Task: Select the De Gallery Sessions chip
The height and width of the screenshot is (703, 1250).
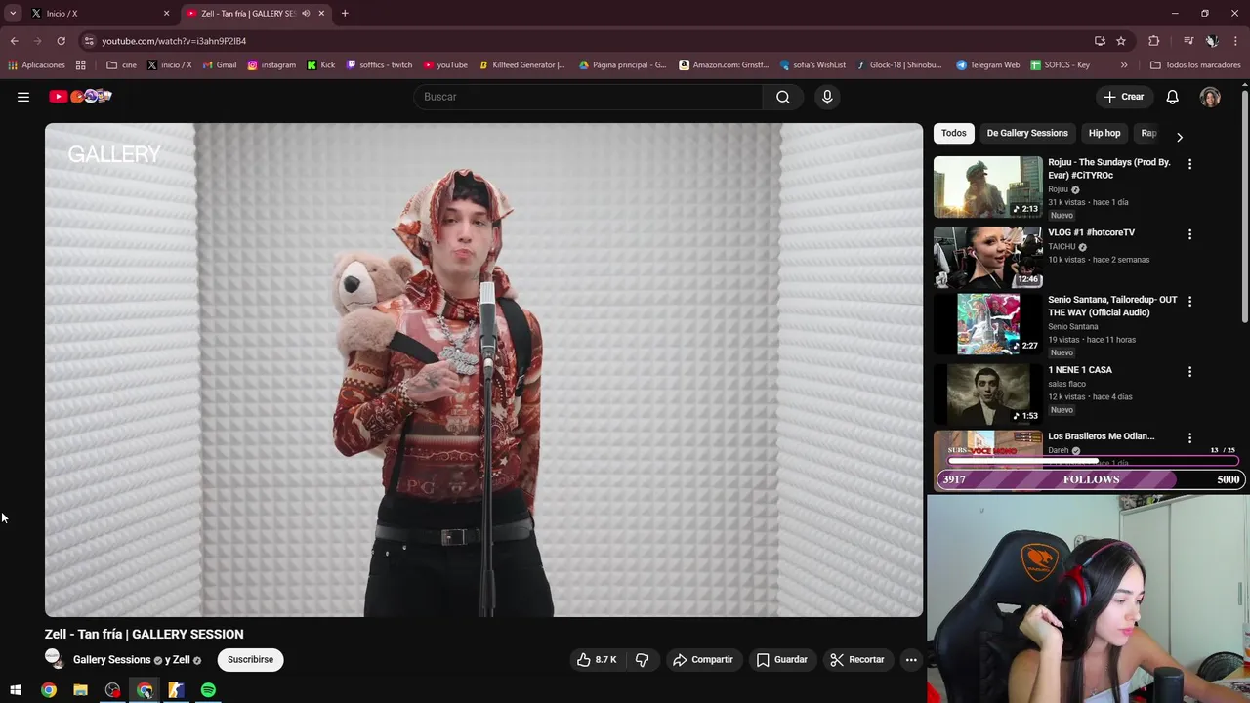Action: point(1027,133)
